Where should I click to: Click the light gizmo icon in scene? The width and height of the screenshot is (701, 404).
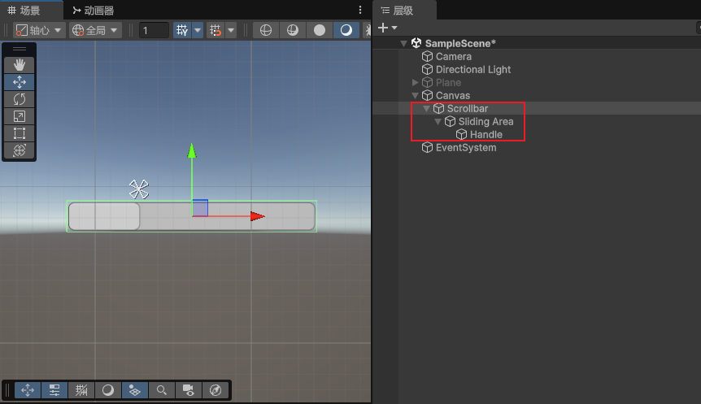coord(139,189)
